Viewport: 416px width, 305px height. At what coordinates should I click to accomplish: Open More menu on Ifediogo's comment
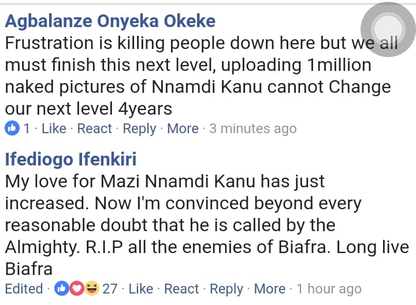pyautogui.click(x=270, y=288)
